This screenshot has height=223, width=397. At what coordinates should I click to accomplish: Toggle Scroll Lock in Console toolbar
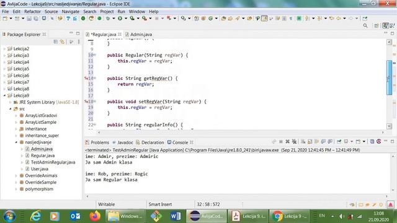(x=310, y=142)
